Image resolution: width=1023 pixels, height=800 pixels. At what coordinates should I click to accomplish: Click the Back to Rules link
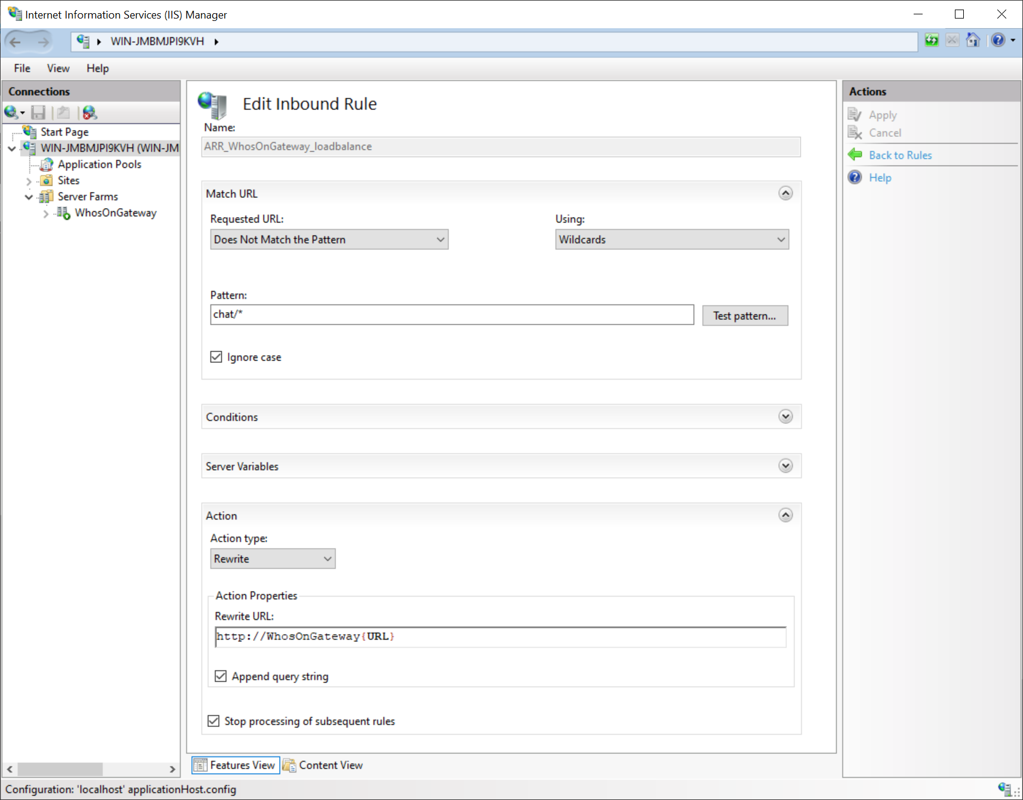[x=900, y=155]
